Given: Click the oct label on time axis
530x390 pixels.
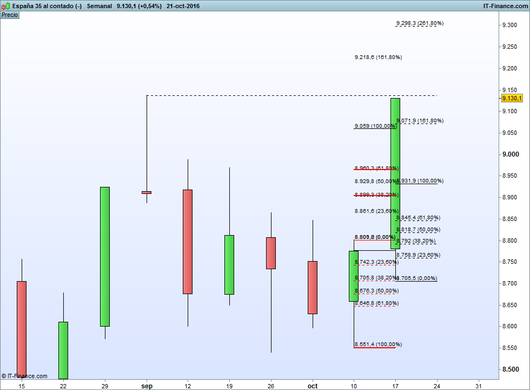Looking at the screenshot, I should coord(313,386).
